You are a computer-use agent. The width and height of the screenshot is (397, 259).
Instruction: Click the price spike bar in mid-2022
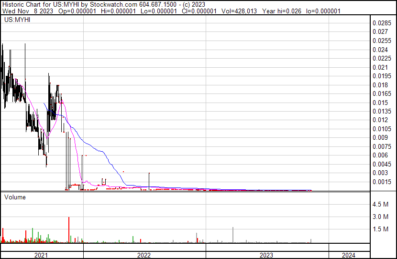coord(149,181)
